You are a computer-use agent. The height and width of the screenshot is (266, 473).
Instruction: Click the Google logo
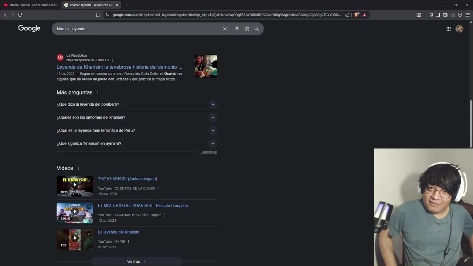[29, 28]
